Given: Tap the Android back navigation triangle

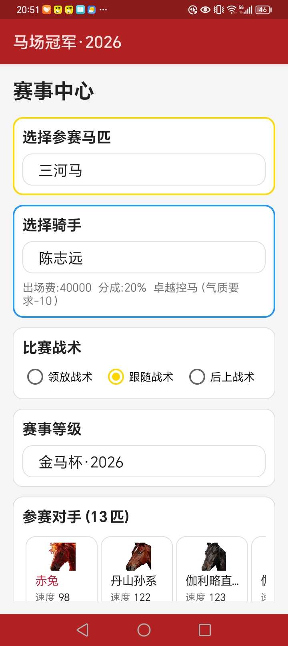Looking at the screenshot, I should pyautogui.click(x=82, y=630).
